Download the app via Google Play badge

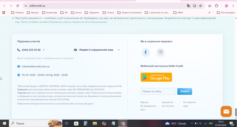[156, 77]
